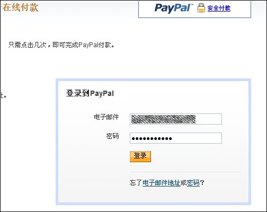
Task: Focus the 电子邮件 input field
Action: pos(176,119)
